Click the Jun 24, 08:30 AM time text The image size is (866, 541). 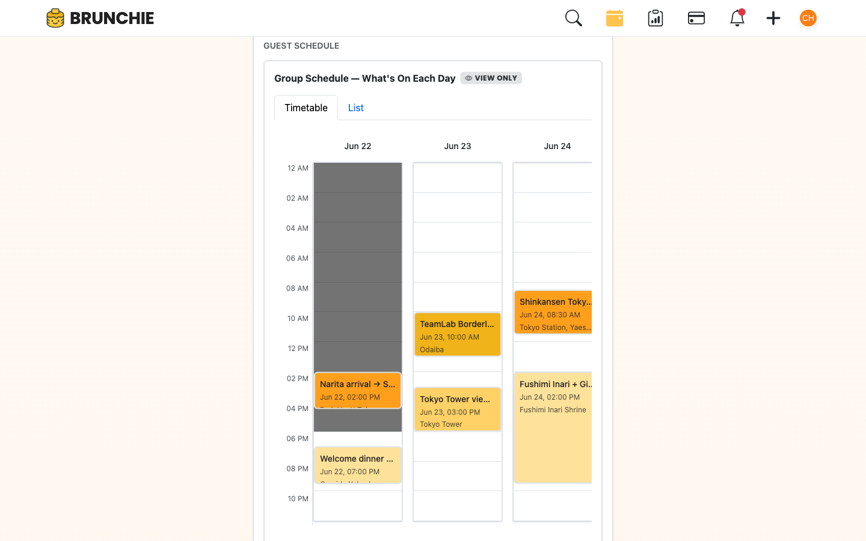[x=550, y=315]
